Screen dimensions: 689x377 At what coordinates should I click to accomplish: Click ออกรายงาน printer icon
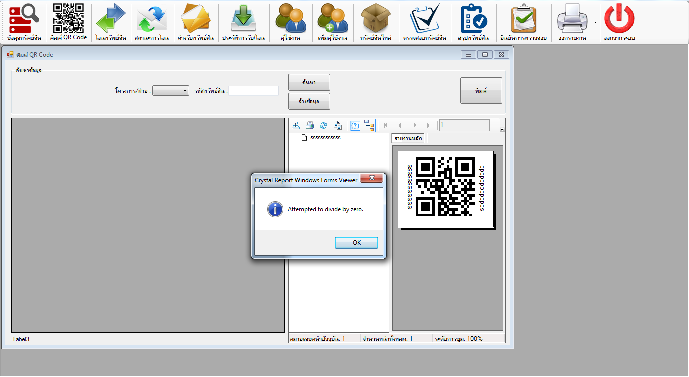click(572, 23)
